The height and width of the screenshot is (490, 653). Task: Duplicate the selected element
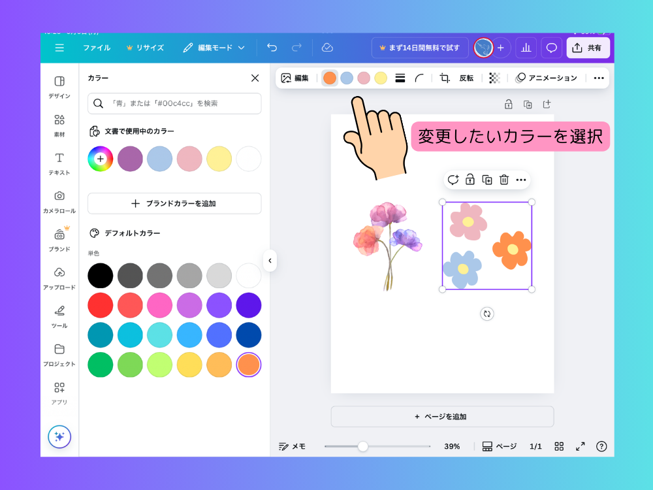click(x=486, y=180)
